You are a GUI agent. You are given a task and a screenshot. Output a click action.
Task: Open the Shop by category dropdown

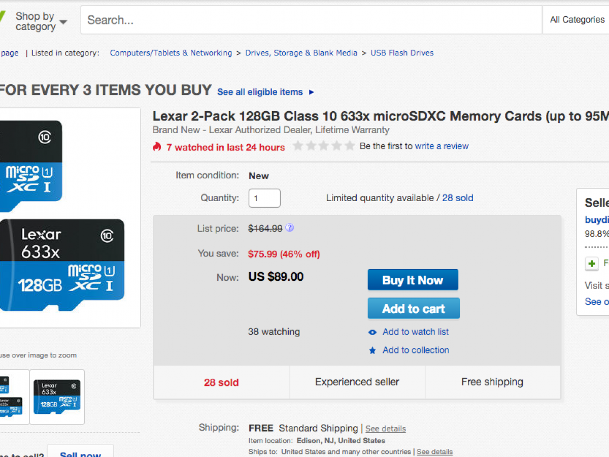pyautogui.click(x=41, y=21)
